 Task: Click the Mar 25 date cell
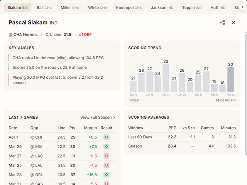pos(15,165)
